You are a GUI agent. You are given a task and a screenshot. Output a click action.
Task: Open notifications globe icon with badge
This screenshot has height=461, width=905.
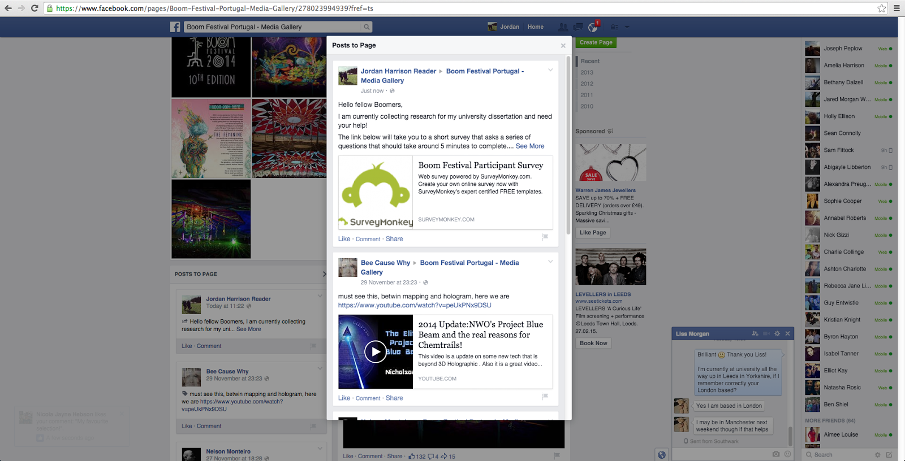(x=593, y=27)
